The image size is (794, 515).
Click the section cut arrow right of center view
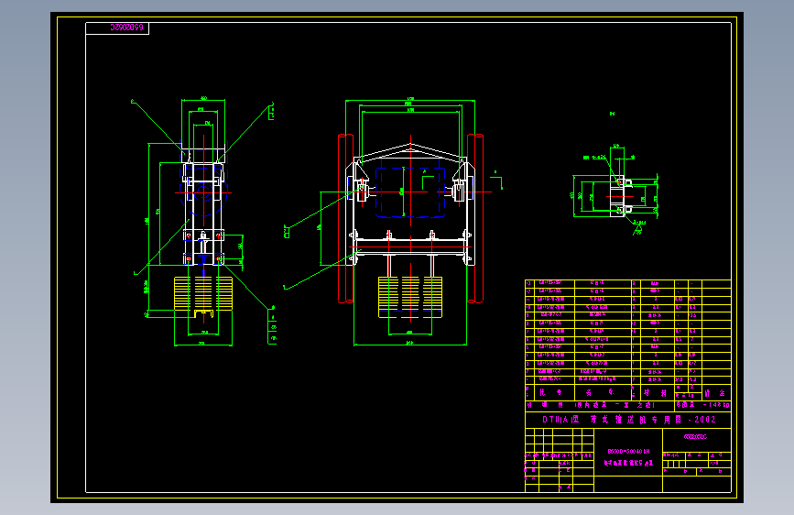tap(496, 181)
